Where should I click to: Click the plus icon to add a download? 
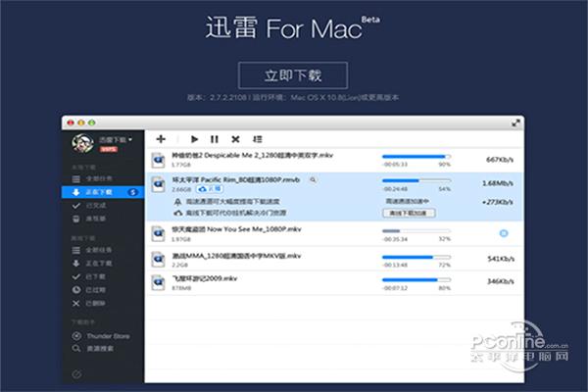tap(161, 139)
